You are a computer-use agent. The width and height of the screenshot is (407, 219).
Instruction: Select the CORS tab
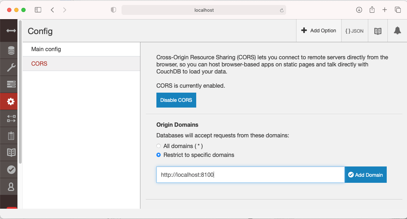[39, 64]
